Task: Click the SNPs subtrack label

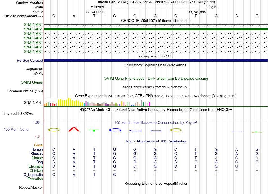Action: pyautogui.click(x=38, y=73)
